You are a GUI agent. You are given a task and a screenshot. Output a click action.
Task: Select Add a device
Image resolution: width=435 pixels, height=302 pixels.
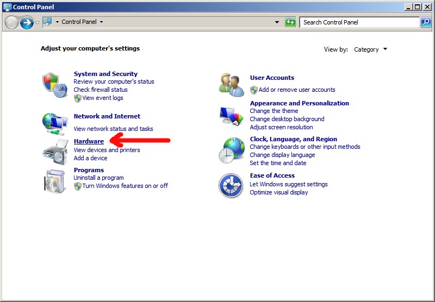click(90, 158)
